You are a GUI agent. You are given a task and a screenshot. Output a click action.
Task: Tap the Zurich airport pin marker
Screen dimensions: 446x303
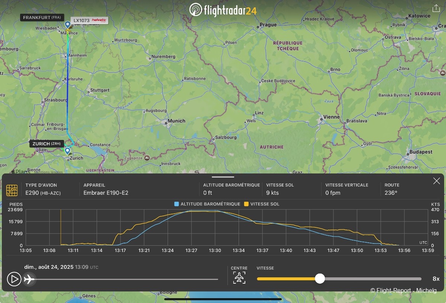pyautogui.click(x=68, y=151)
